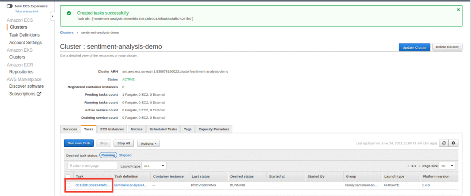Image resolution: width=471 pixels, height=196 pixels.
Task: Switch to the Tags tab
Action: (188, 129)
